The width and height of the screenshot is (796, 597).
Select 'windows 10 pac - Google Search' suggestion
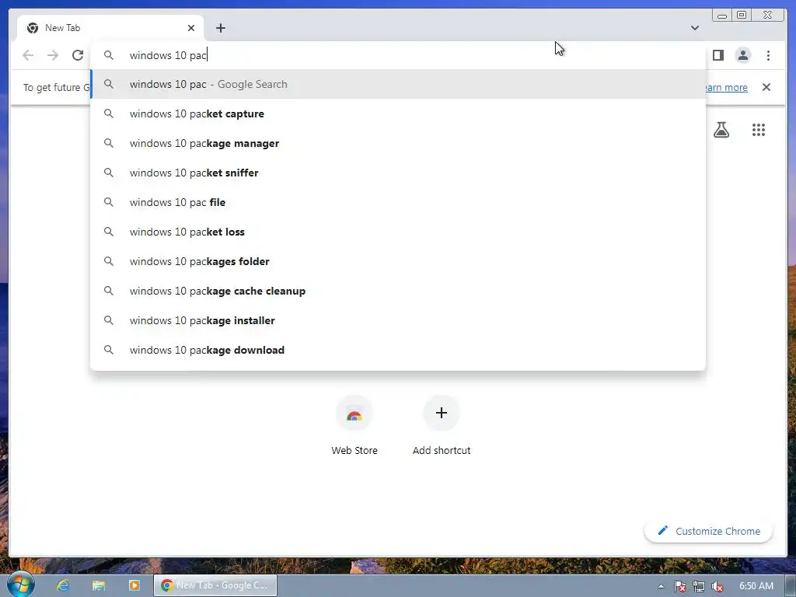[x=397, y=84]
